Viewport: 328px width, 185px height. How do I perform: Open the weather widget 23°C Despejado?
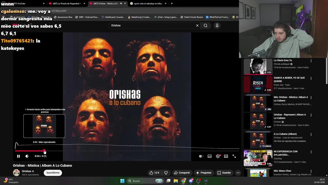(12, 181)
